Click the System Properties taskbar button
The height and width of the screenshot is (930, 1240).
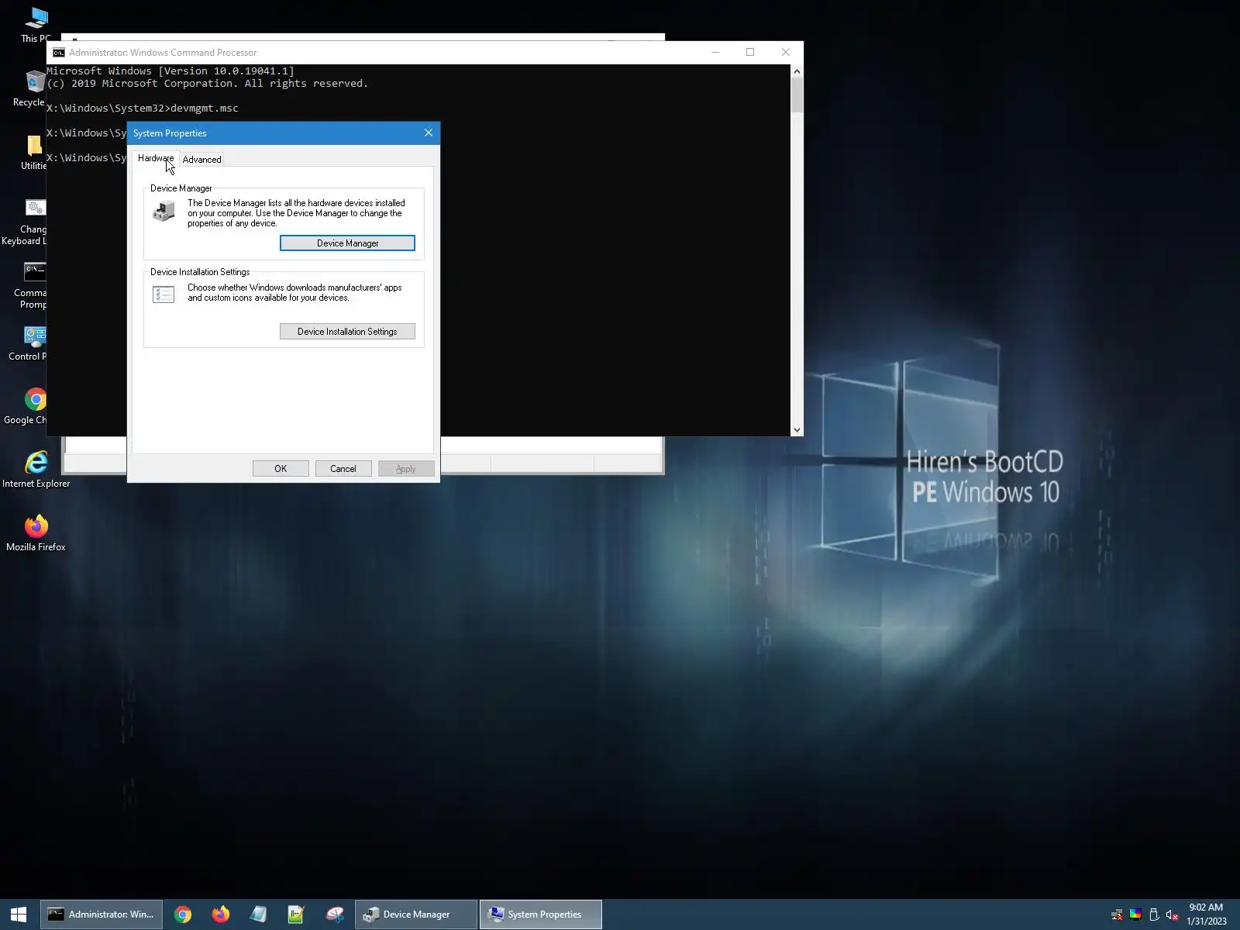click(541, 914)
